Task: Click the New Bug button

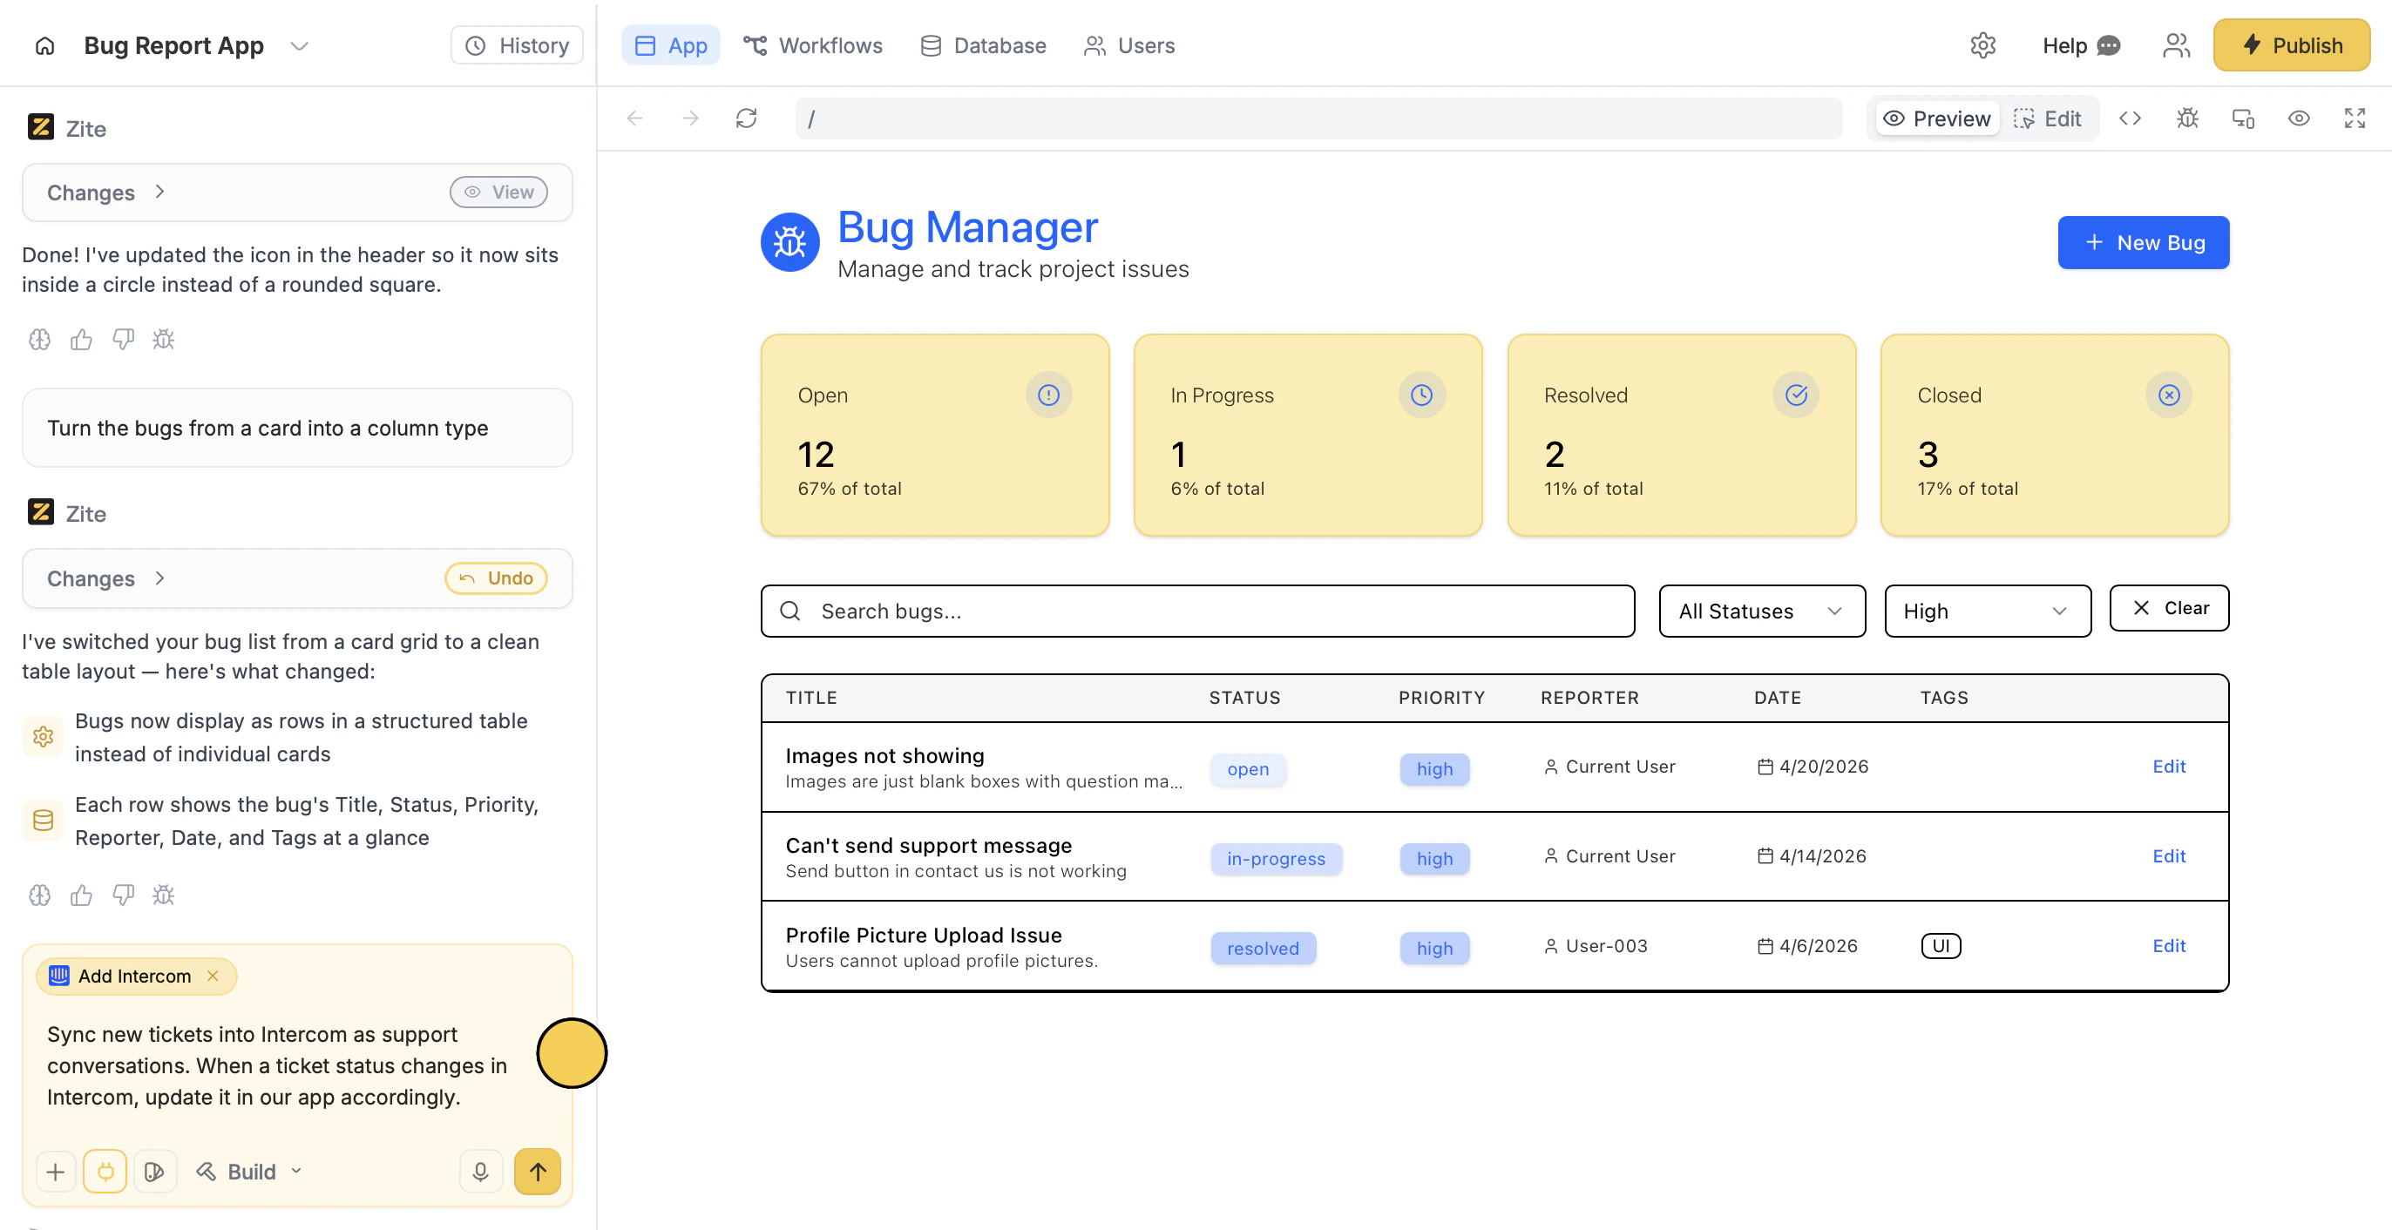Action: [2142, 242]
